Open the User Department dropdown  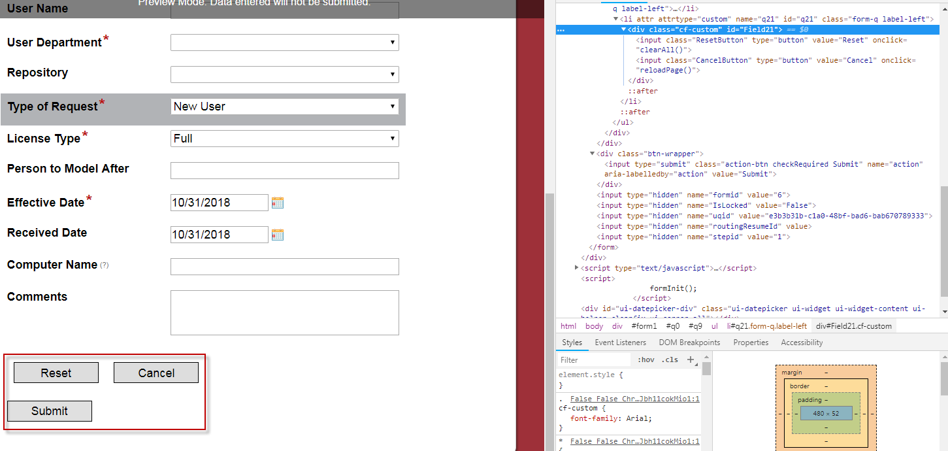click(284, 42)
